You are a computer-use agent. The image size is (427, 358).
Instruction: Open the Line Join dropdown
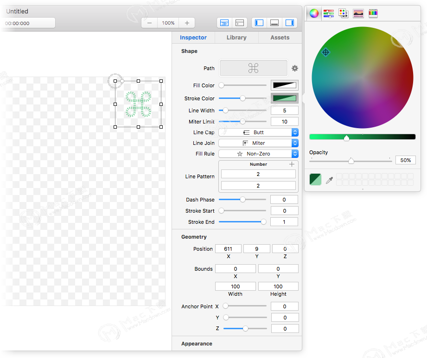pos(258,143)
